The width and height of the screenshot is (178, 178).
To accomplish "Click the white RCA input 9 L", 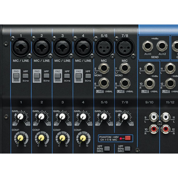I will click(x=152, y=117).
